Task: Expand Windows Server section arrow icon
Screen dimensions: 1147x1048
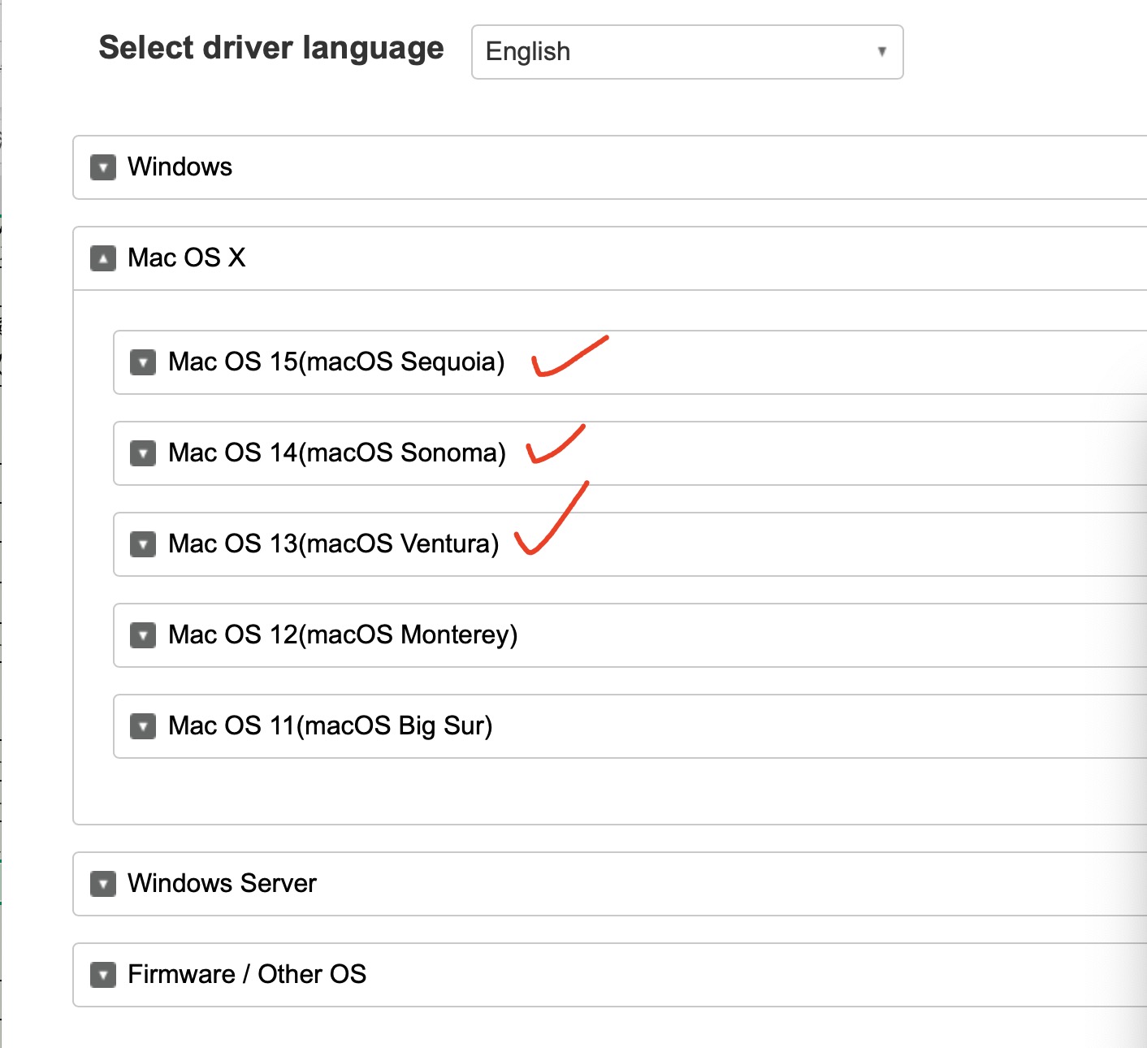Action: (103, 884)
